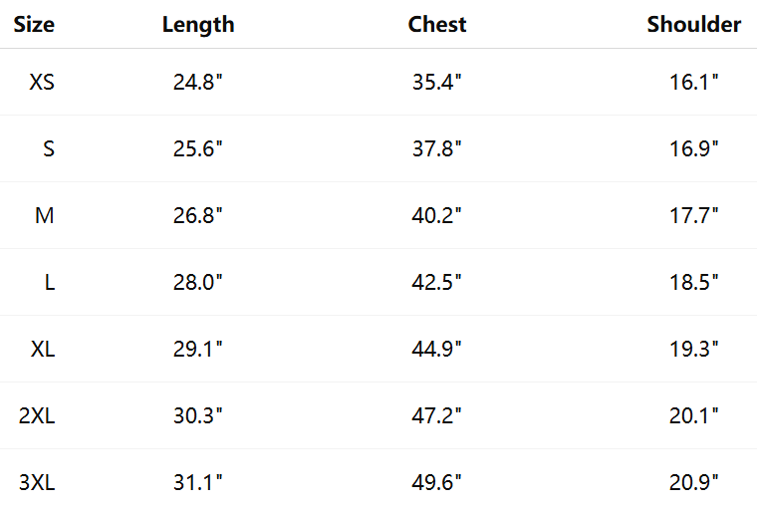Screen dimensions: 757x513
Task: Click the 24.8" length value
Action: click(x=198, y=83)
